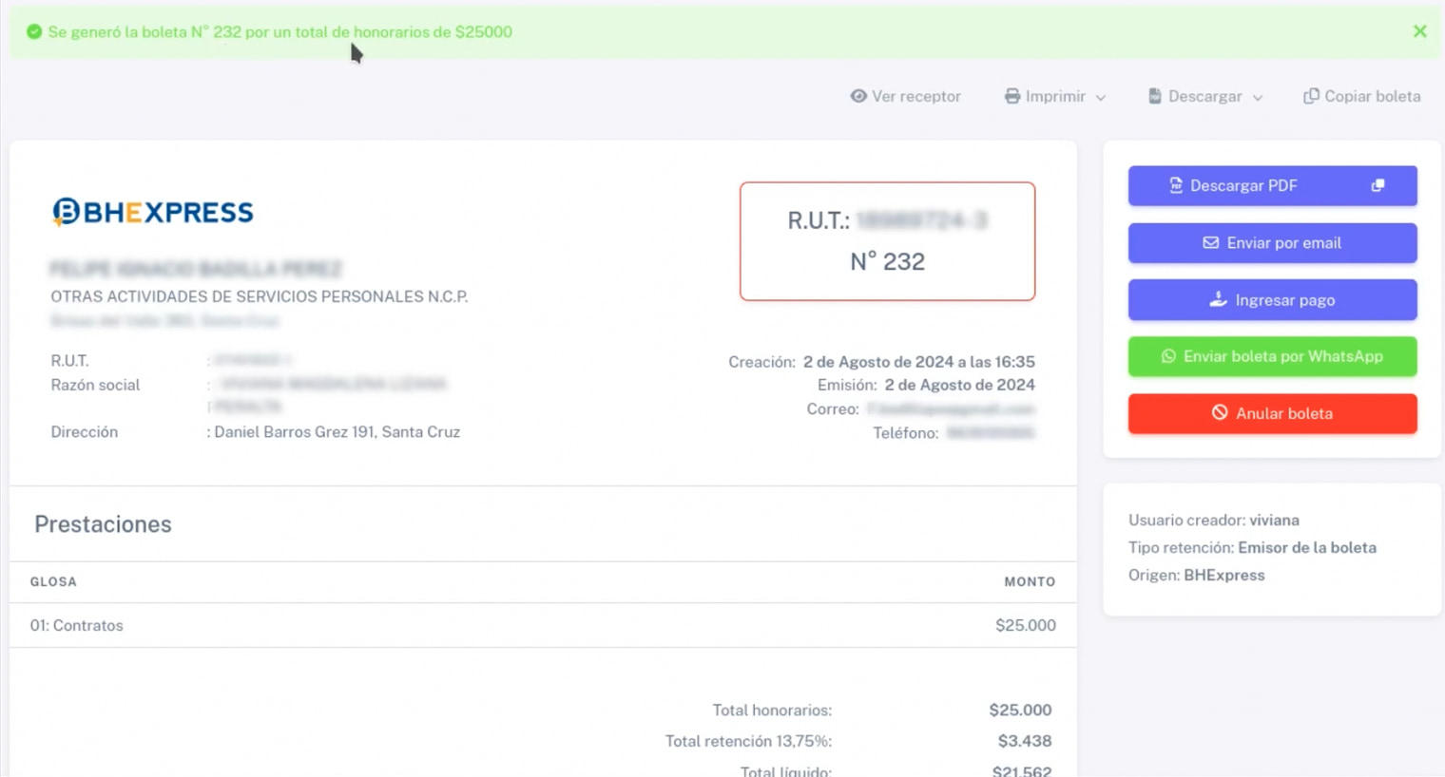Open Ver receptor link

click(x=906, y=96)
